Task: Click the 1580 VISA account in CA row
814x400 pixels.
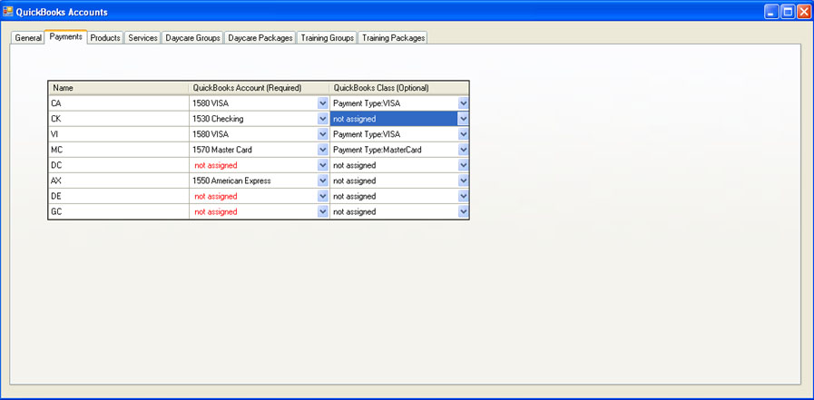Action: click(211, 103)
